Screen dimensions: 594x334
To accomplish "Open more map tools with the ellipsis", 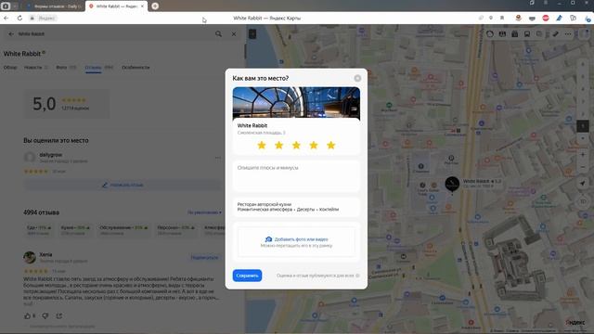I will click(567, 34).
